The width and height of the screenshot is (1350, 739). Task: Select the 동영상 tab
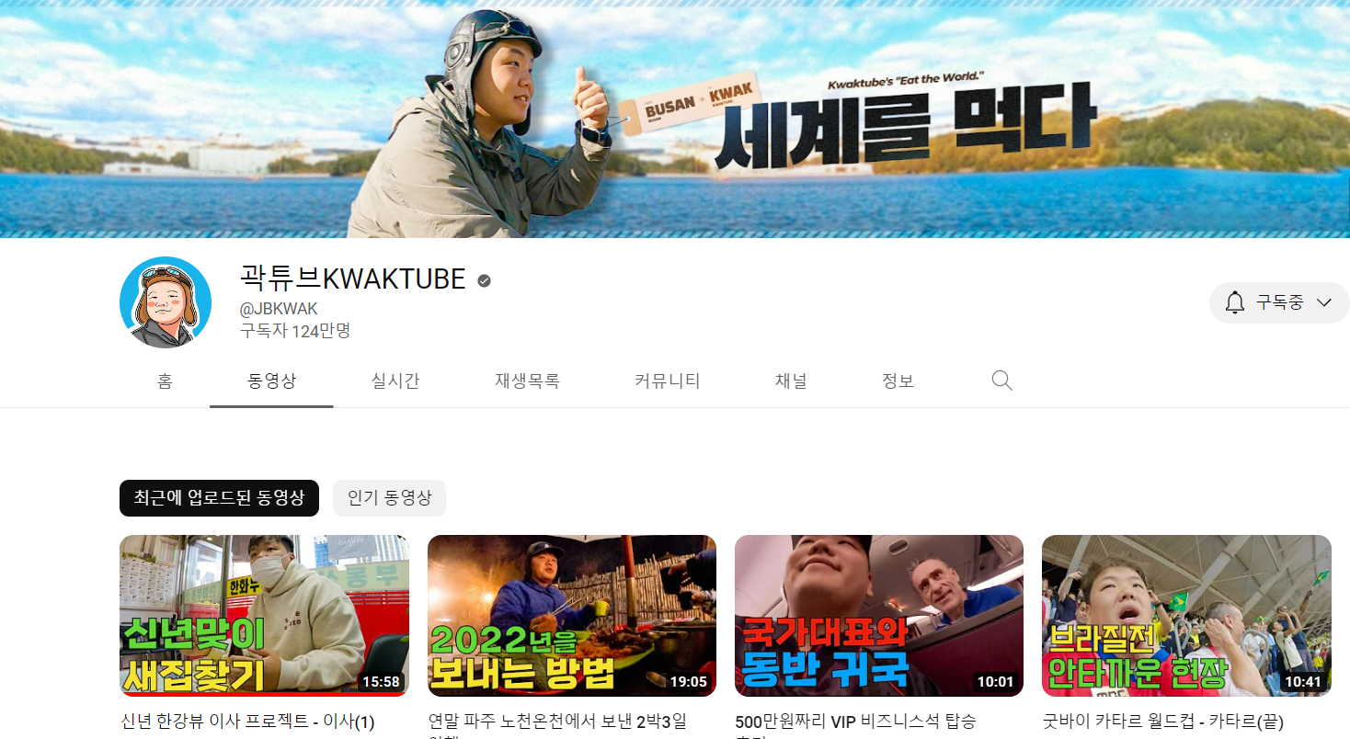[x=271, y=381]
